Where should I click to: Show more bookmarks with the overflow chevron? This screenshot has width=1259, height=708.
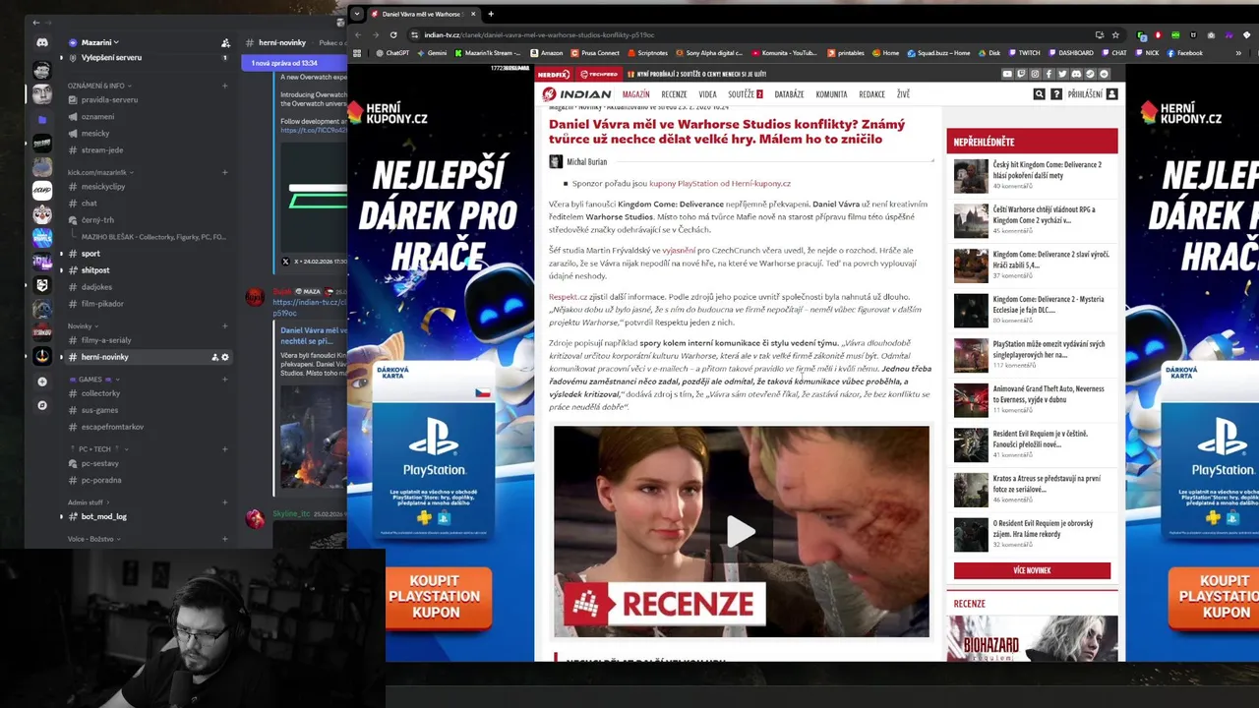click(x=1238, y=53)
